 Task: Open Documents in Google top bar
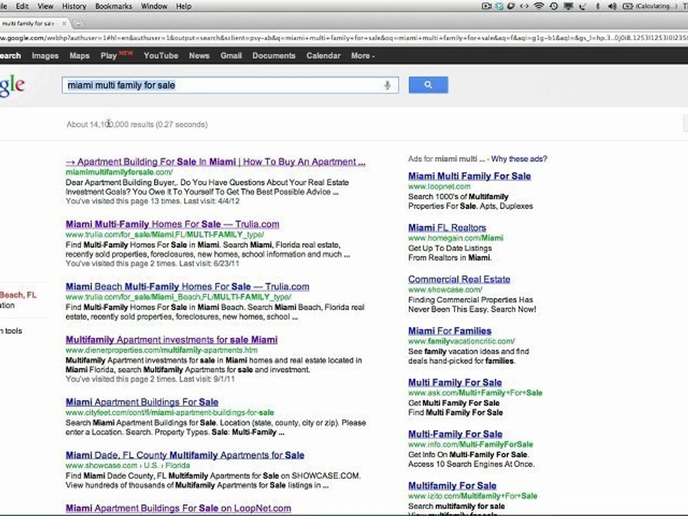[x=274, y=56]
